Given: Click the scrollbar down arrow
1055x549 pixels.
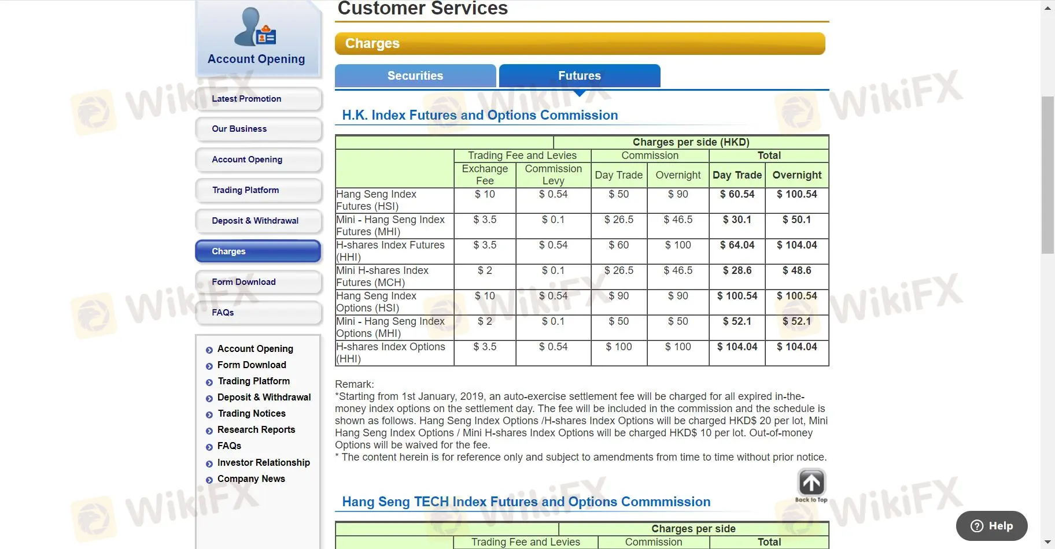Looking at the screenshot, I should pos(1047,542).
